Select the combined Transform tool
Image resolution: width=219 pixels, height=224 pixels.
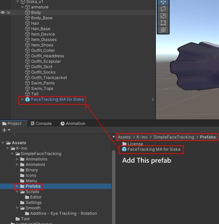163,30
